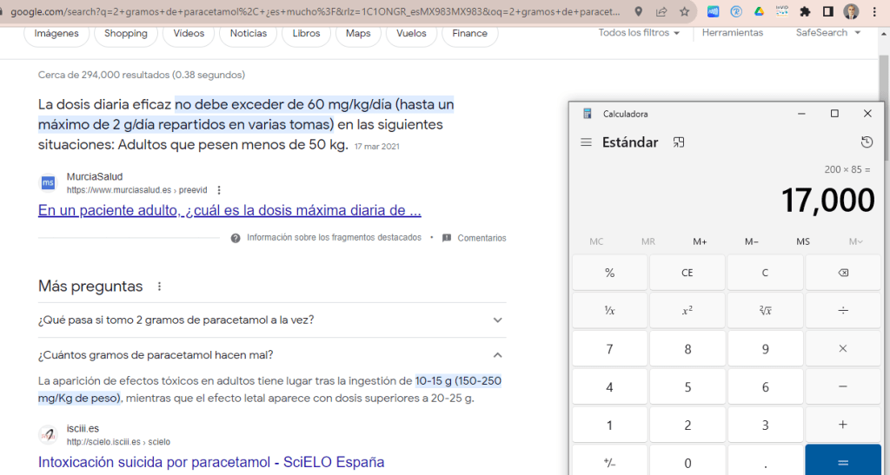Viewport: 890px width, 475px height.
Task: Click the share page icon in address bar
Action: [662, 12]
